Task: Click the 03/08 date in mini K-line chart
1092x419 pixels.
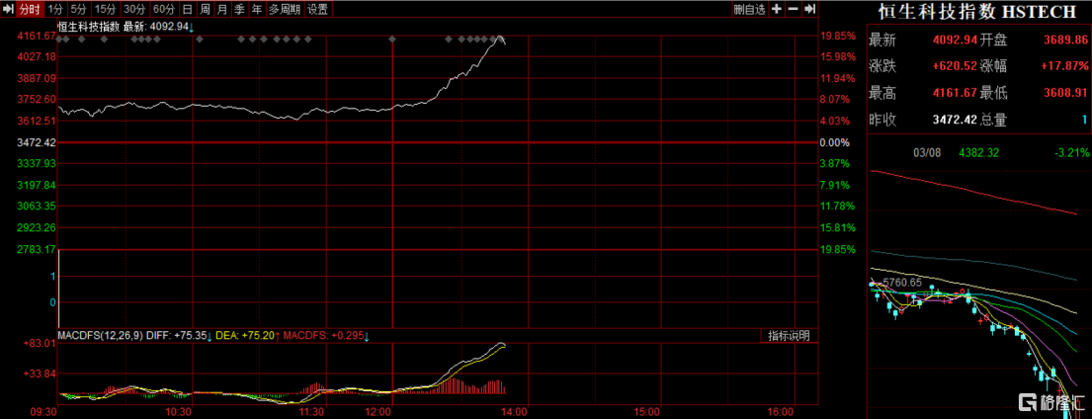Action: (x=928, y=152)
